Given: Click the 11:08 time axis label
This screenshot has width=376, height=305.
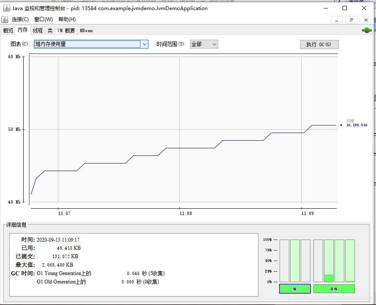Looking at the screenshot, I should coord(186,213).
